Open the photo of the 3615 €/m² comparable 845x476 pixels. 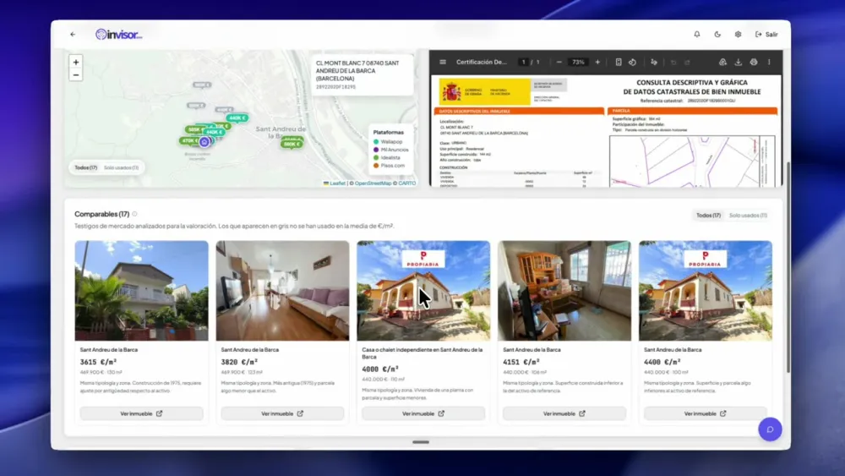coord(141,291)
